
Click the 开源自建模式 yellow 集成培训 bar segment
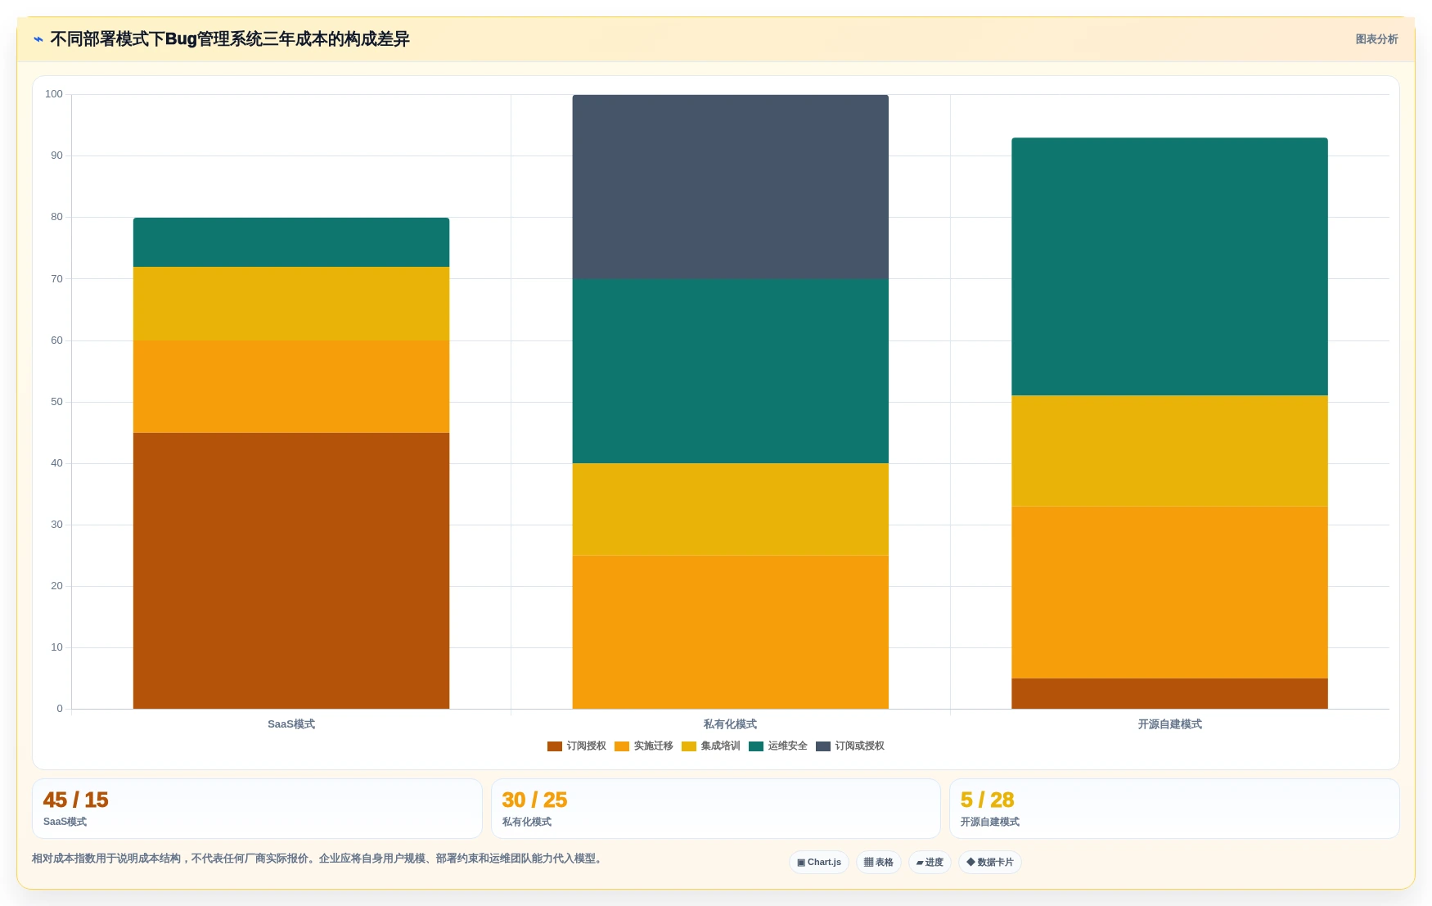click(1169, 451)
